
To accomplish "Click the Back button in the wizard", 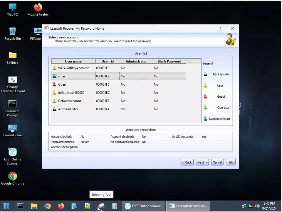I will tap(187, 162).
